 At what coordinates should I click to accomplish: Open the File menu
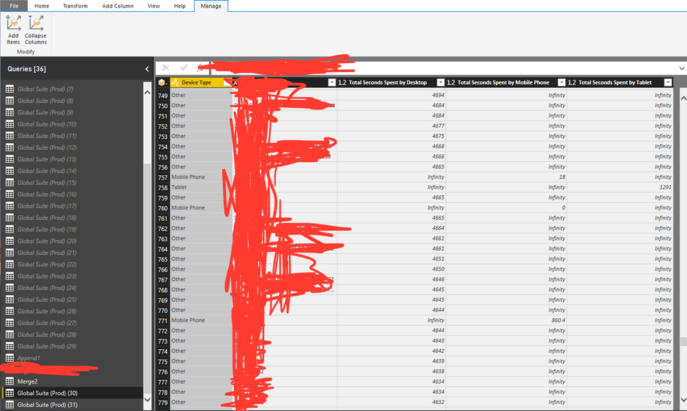14,5
